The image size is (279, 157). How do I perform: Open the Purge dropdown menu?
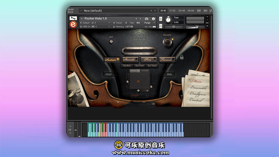150,23
